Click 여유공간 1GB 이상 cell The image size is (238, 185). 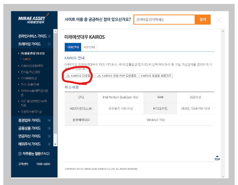pyautogui.click(x=121, y=109)
